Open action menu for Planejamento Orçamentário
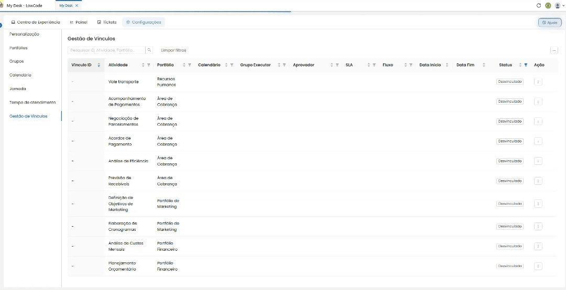 [x=538, y=266]
